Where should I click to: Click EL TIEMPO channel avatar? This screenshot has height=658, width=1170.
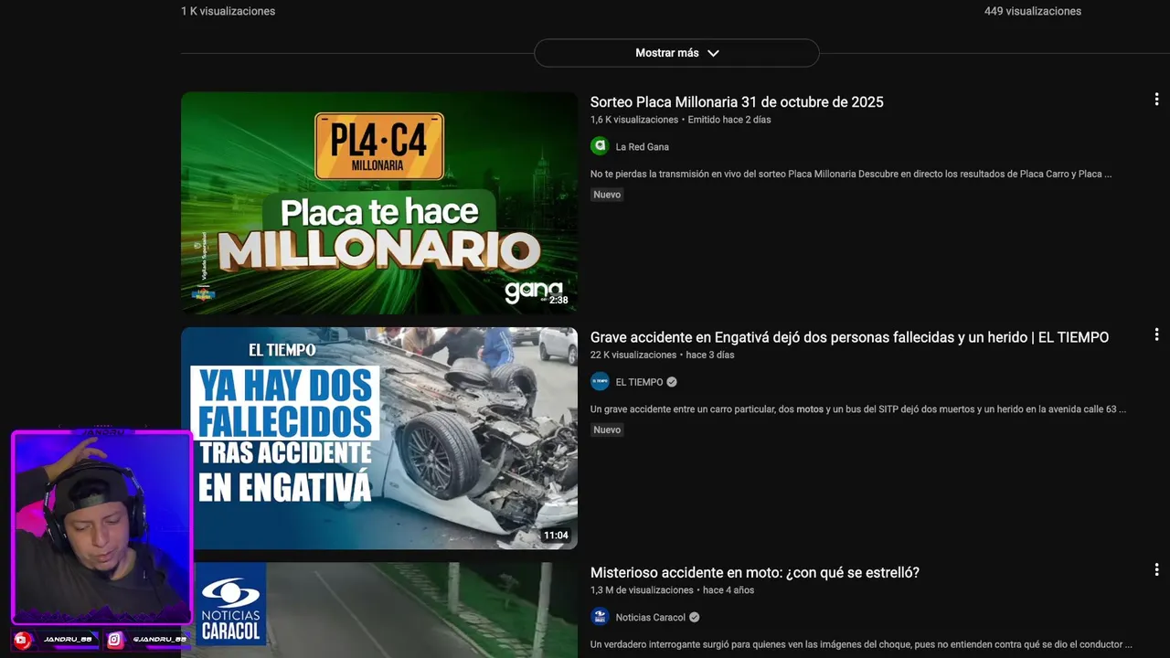tap(600, 382)
